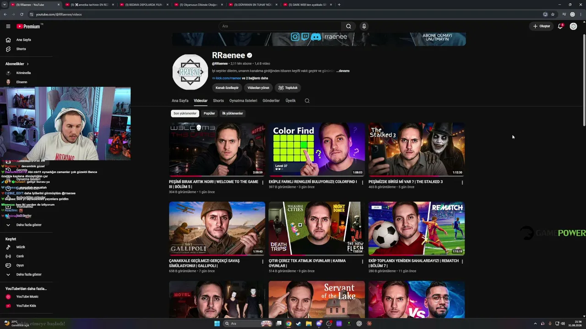This screenshot has height=329, width=586.
Task: Click the search magnifier button
Action: click(x=348, y=26)
